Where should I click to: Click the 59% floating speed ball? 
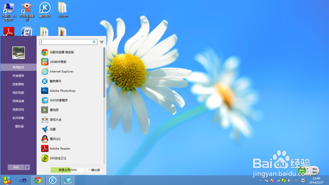[302, 171]
